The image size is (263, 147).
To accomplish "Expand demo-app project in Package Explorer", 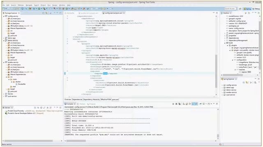I will (x=4, y=38).
